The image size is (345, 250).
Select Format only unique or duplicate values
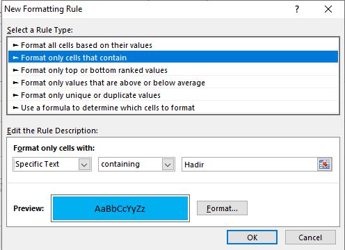(173, 95)
